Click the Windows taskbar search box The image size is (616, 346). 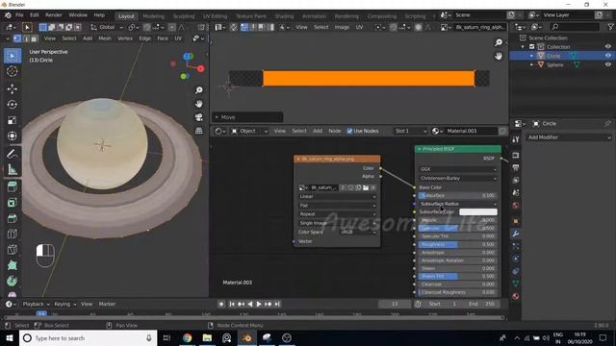pyautogui.click(x=89, y=338)
